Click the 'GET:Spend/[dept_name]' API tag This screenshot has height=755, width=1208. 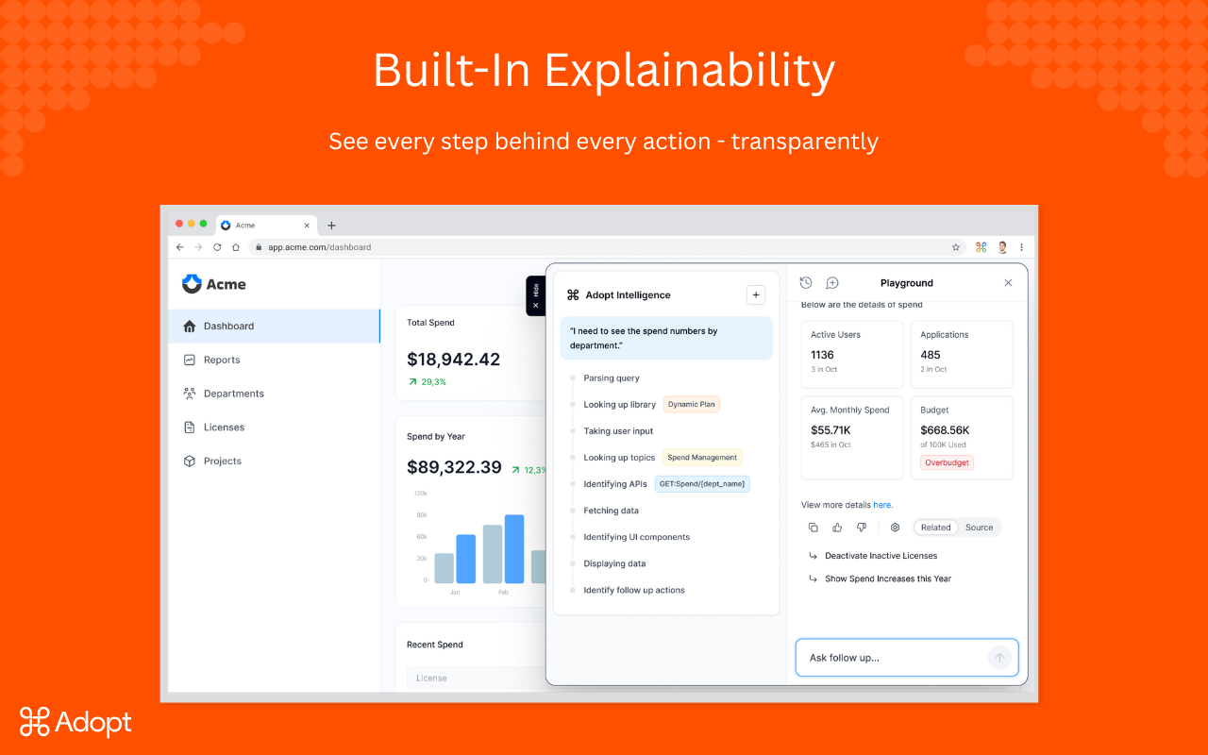click(x=702, y=484)
